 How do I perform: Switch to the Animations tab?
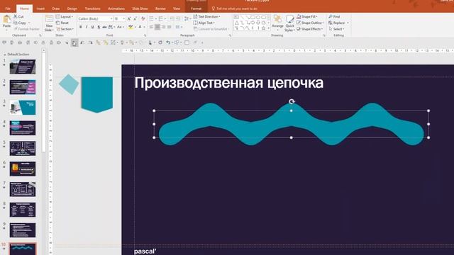(116, 8)
